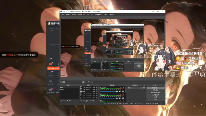Image resolution: width=206 pixels, height=116 pixels.
Task: Adjust the 麦克风/Aux volume slider
Action: click(x=109, y=92)
